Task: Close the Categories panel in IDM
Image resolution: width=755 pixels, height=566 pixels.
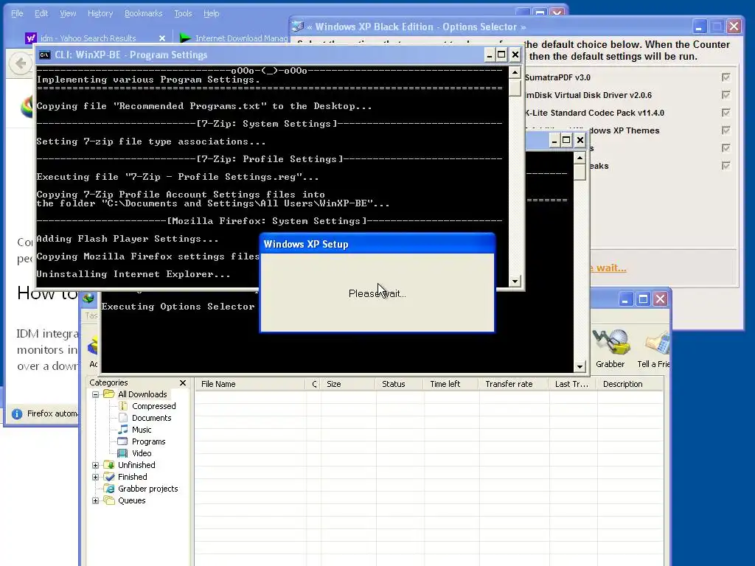Action: point(183,383)
